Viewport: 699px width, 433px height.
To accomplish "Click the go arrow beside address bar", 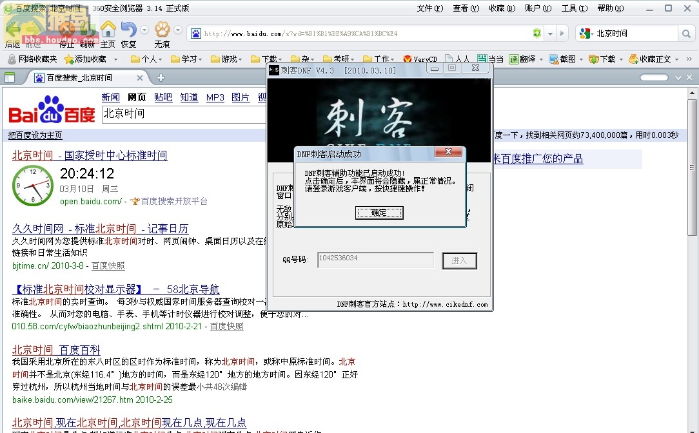I will (562, 34).
